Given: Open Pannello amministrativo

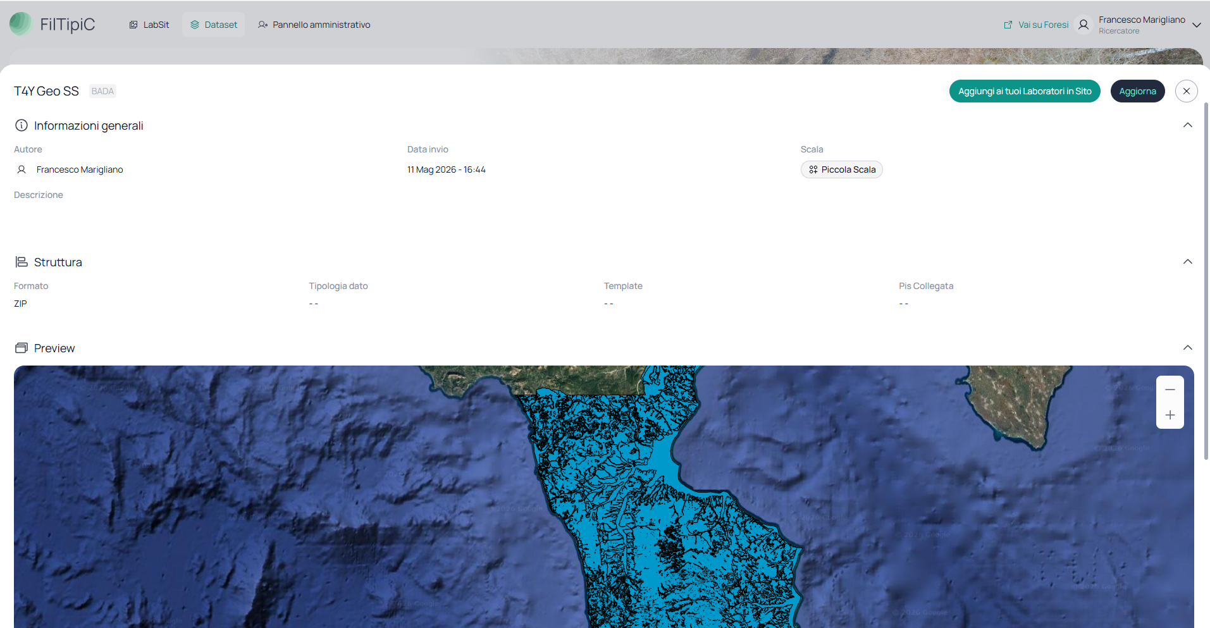Looking at the screenshot, I should 314,25.
